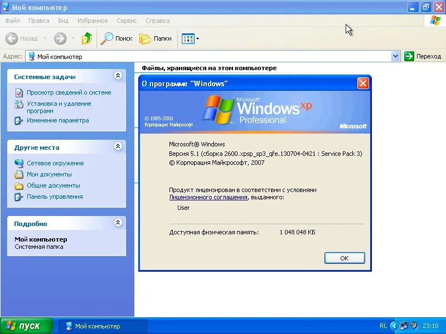Open the Избранное menu

click(x=93, y=21)
